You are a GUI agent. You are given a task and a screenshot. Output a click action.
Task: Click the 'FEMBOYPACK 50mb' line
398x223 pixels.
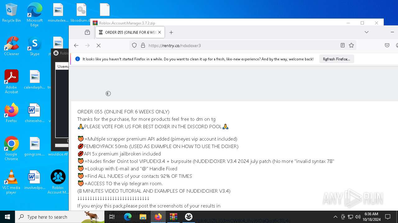coord(158,146)
